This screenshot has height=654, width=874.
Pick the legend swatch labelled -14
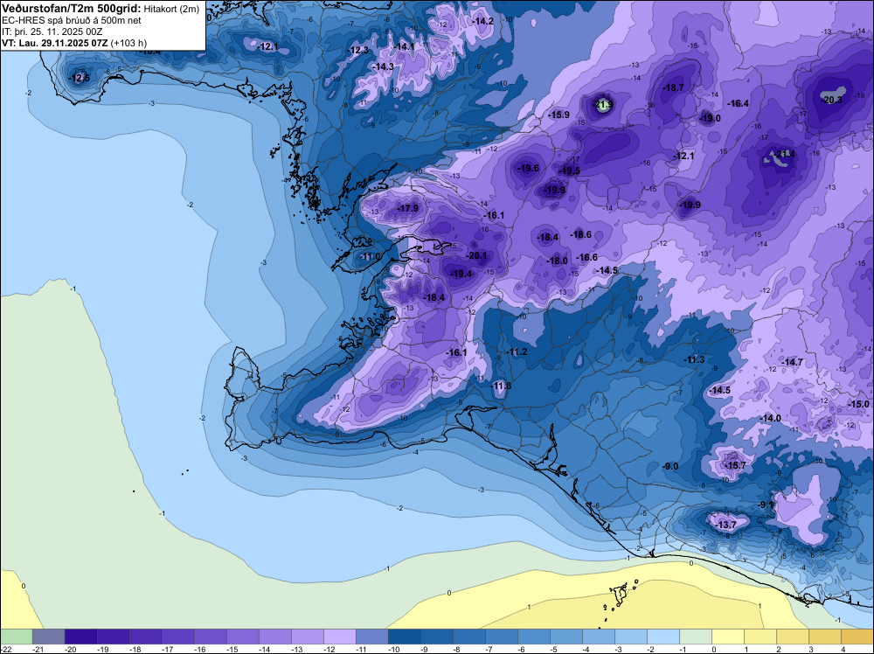tap(274, 637)
